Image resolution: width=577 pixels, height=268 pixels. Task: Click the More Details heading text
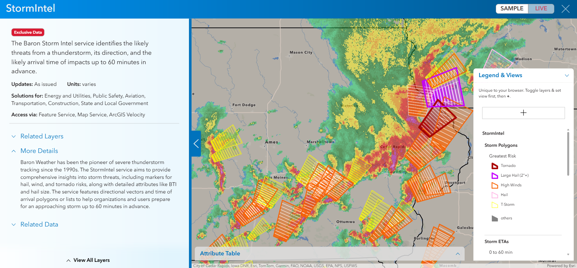[x=39, y=151]
